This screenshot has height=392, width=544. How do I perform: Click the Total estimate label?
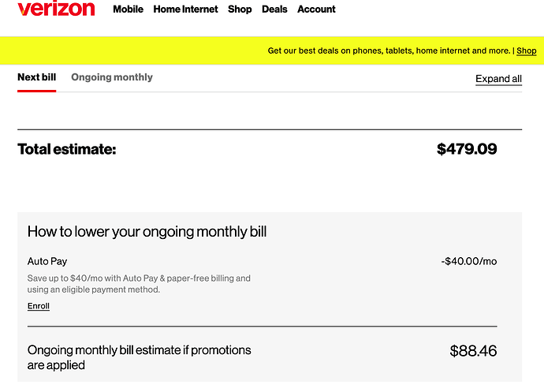[x=67, y=149]
